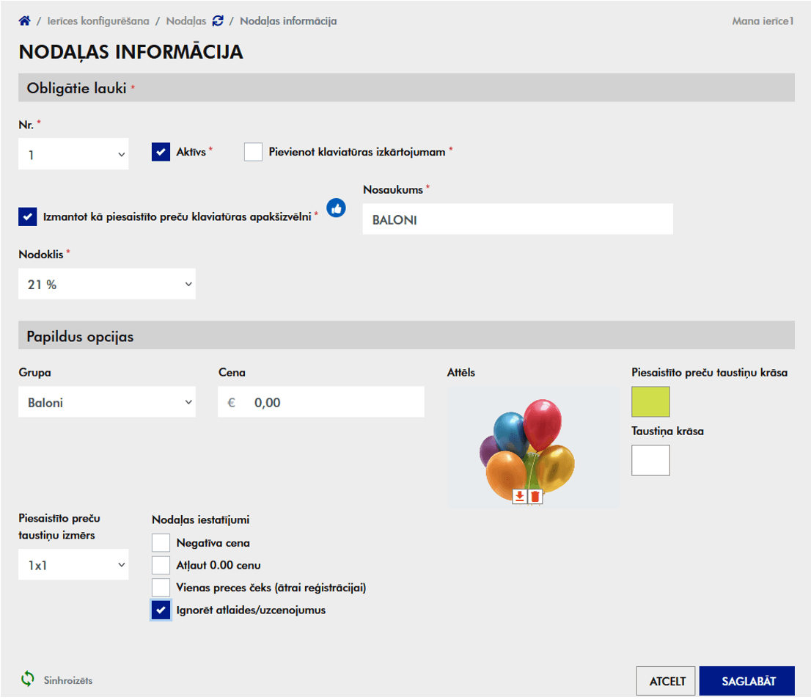Click the blue thumbs-up info icon
The width and height of the screenshot is (811, 700).
click(x=336, y=208)
